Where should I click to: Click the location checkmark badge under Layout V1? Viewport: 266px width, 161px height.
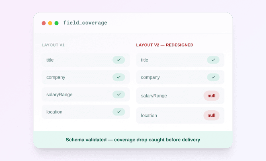pos(119,112)
